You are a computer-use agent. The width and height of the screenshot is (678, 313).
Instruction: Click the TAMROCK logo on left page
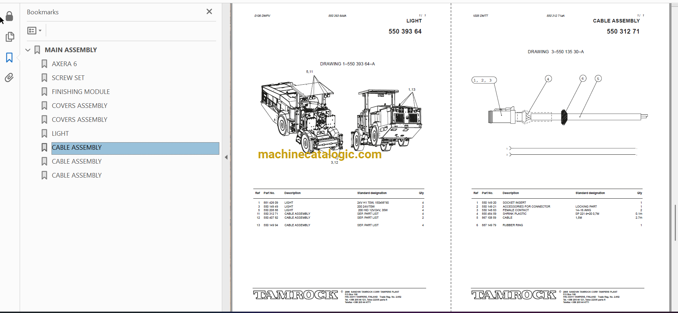click(x=296, y=295)
